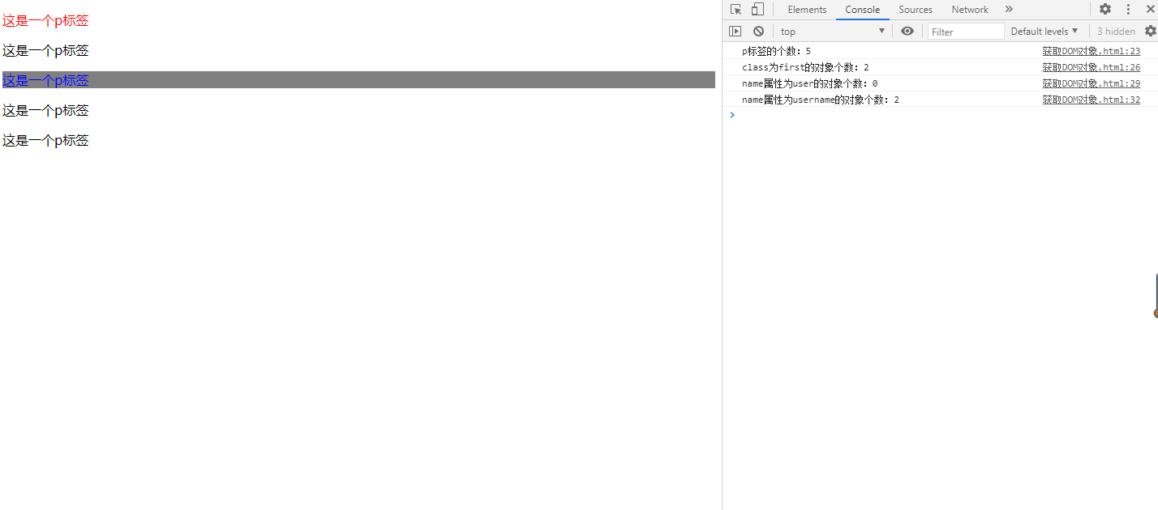
Task: Click the 3 hidden messages label
Action: pos(1116,32)
